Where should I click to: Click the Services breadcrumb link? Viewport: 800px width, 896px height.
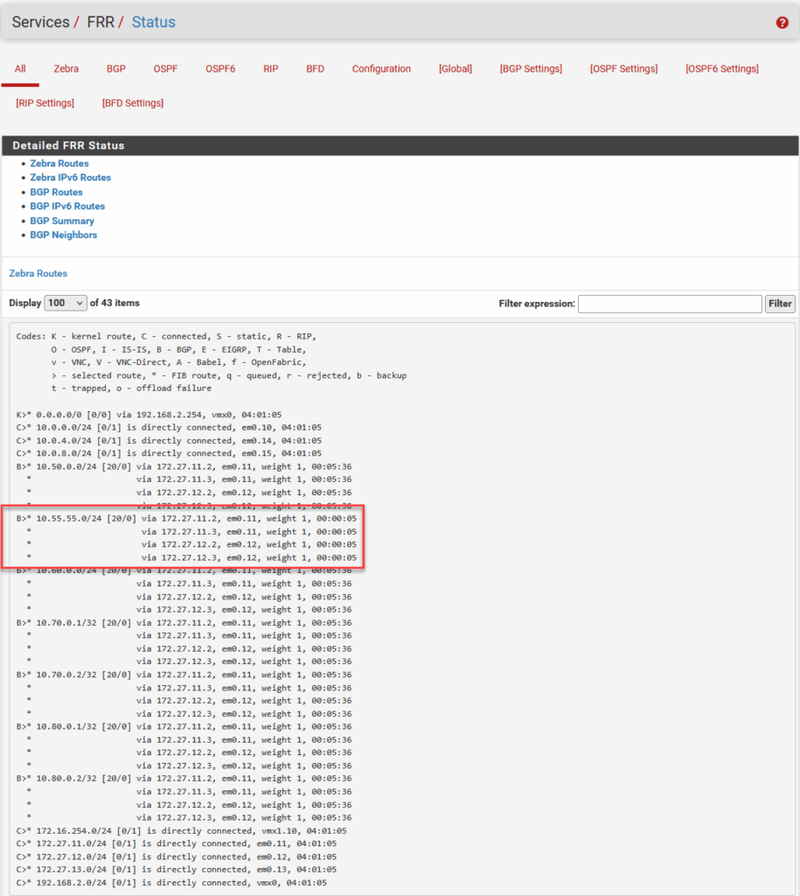coord(40,23)
